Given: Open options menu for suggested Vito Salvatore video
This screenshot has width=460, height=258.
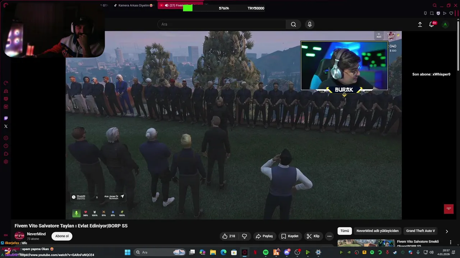Looking at the screenshot, I should pyautogui.click(x=451, y=243).
